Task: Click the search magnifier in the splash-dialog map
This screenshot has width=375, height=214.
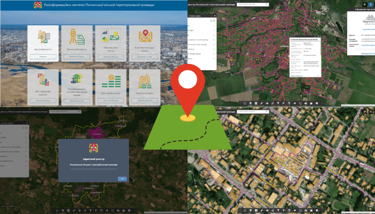Action: 79,112
